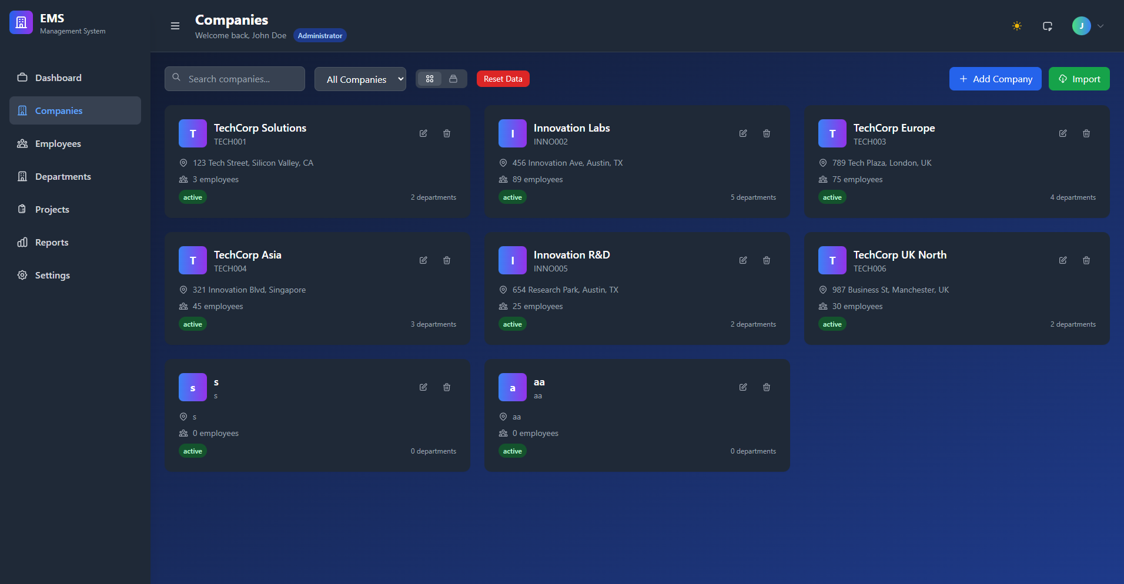Image resolution: width=1124 pixels, height=584 pixels.
Task: Toggle grid view for companies
Action: pos(430,78)
